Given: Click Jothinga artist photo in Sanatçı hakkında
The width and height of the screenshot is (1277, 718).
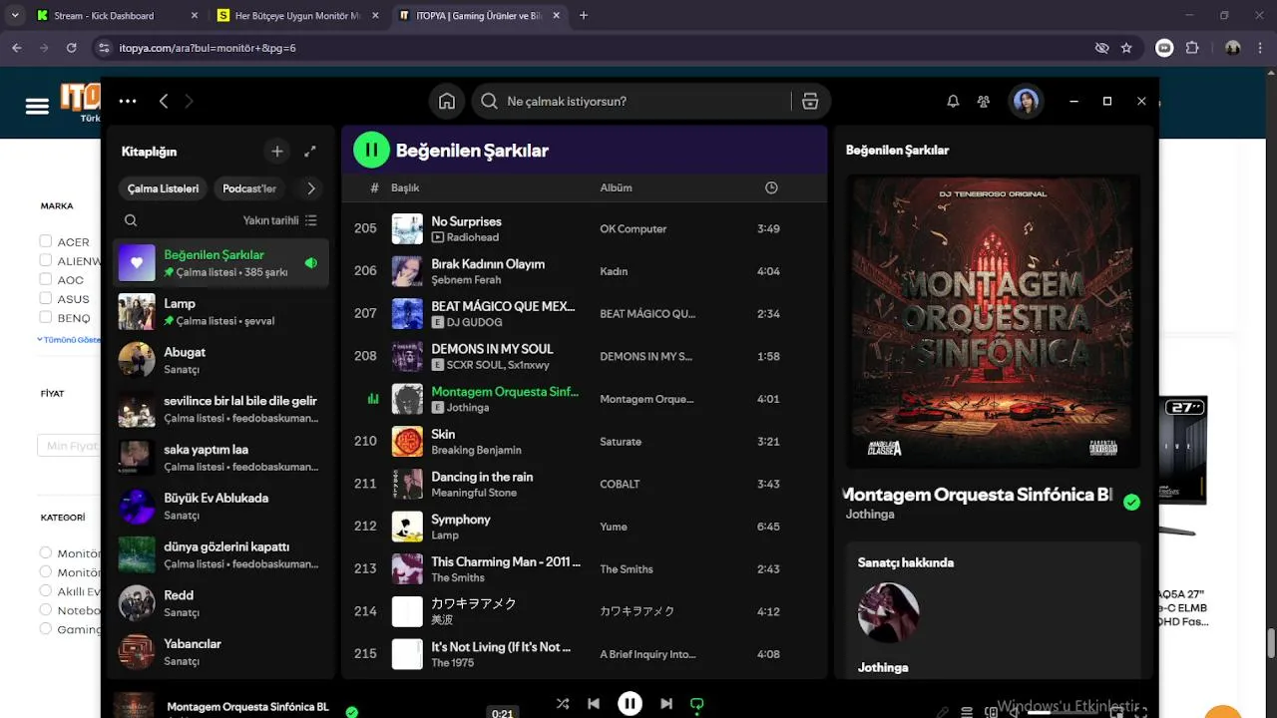Looking at the screenshot, I should click(x=888, y=612).
